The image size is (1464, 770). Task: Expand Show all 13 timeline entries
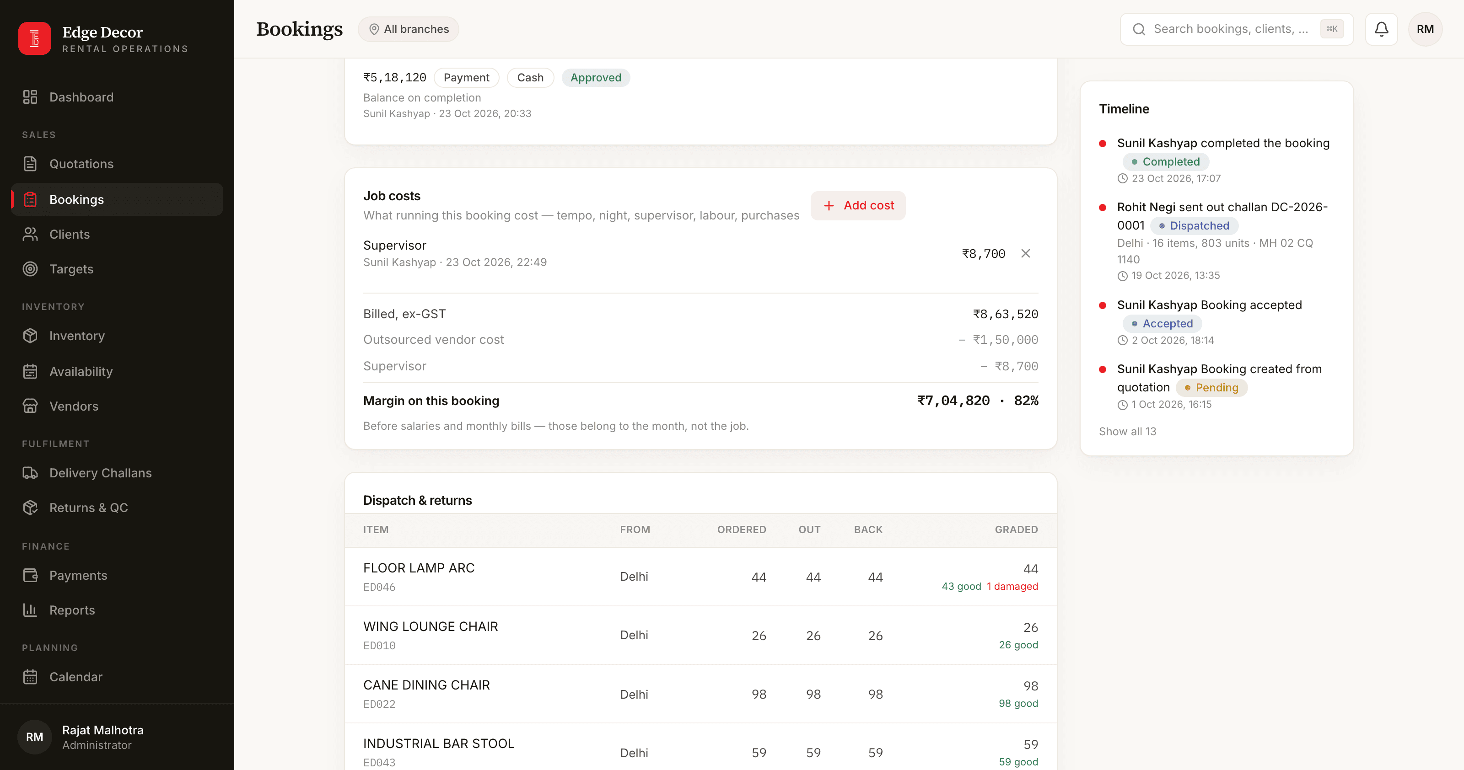pos(1128,432)
